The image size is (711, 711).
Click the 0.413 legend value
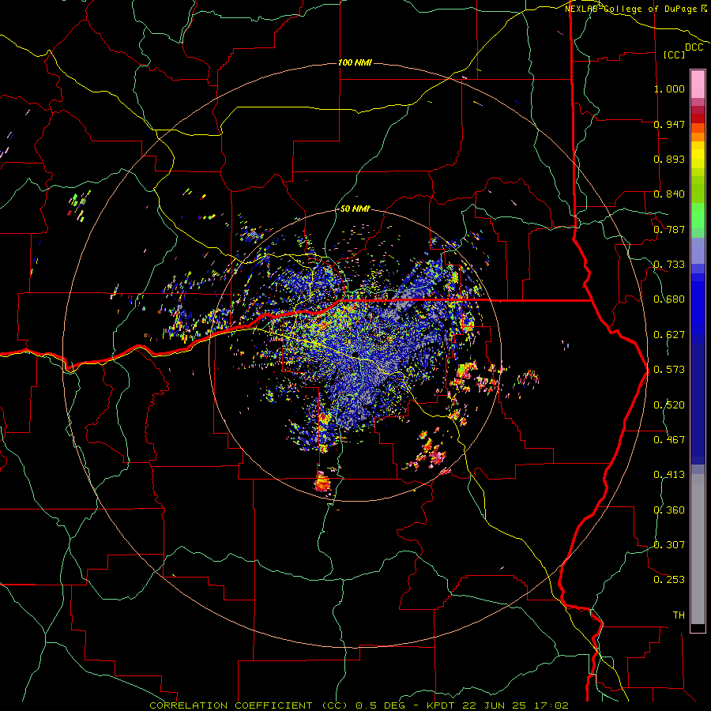tap(669, 475)
